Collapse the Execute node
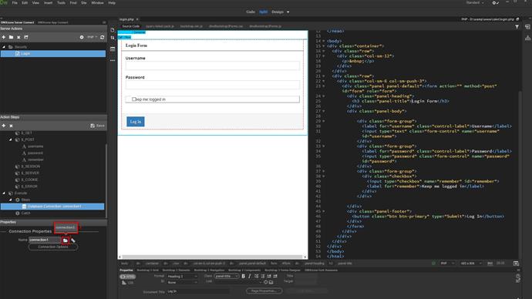Image resolution: width=532 pixels, height=299 pixels. (4, 193)
